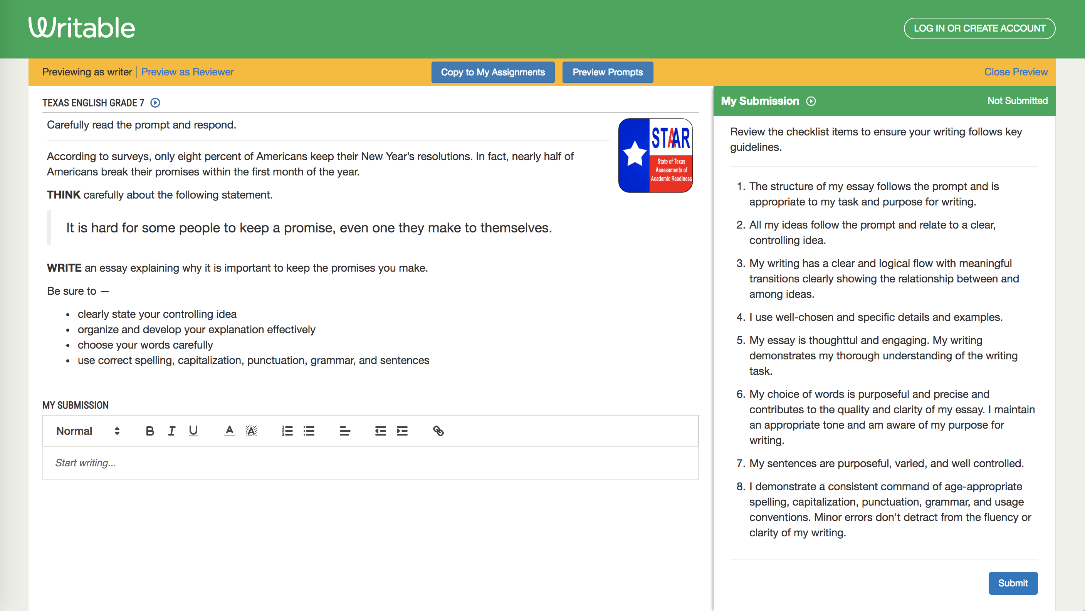
Task: Toggle ordered list formatting
Action: click(x=286, y=430)
